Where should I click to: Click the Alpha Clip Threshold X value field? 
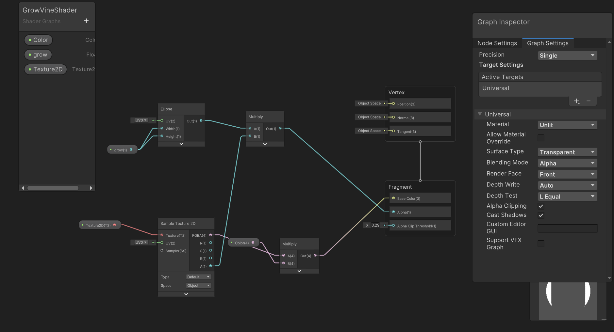375,225
